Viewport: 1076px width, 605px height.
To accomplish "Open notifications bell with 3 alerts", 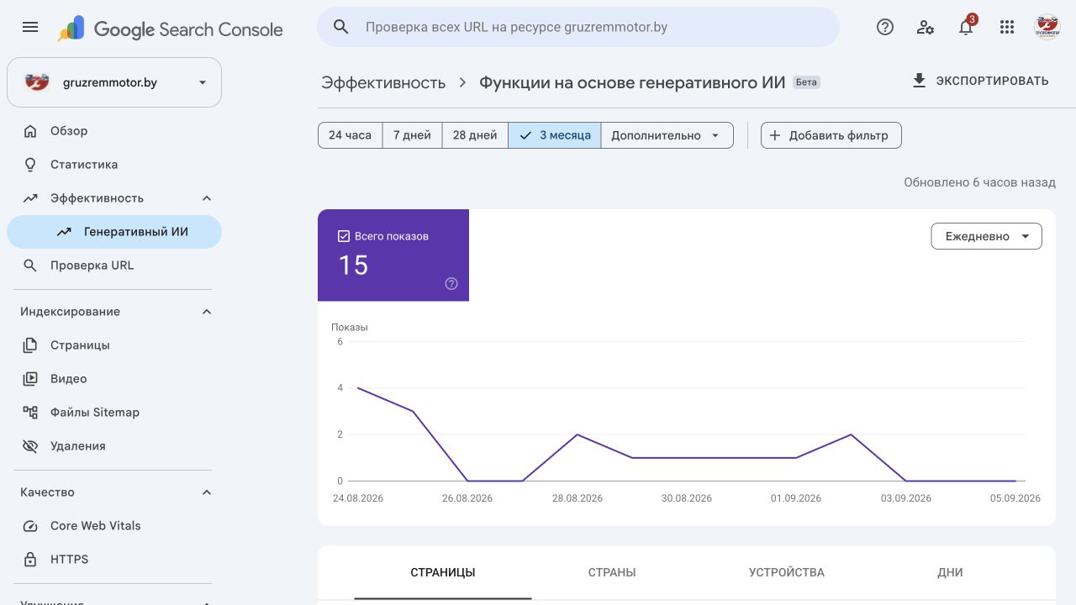I will pyautogui.click(x=967, y=25).
